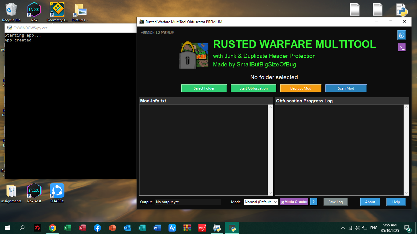Click the blue question mark mode help
This screenshot has height=234, width=417.
coord(314,202)
